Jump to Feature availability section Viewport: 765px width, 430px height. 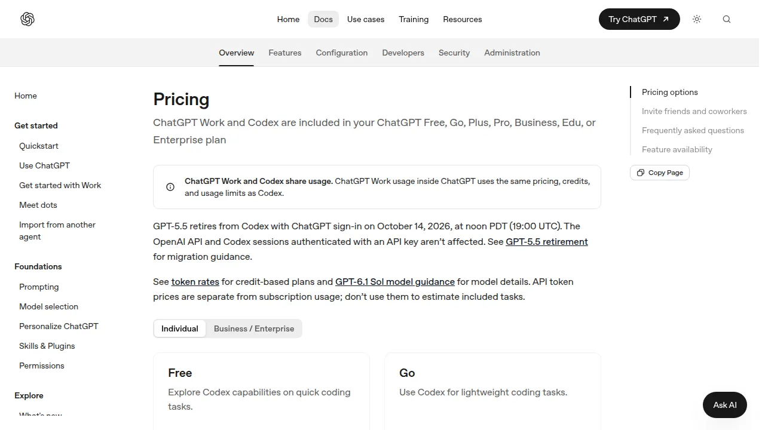tap(677, 149)
